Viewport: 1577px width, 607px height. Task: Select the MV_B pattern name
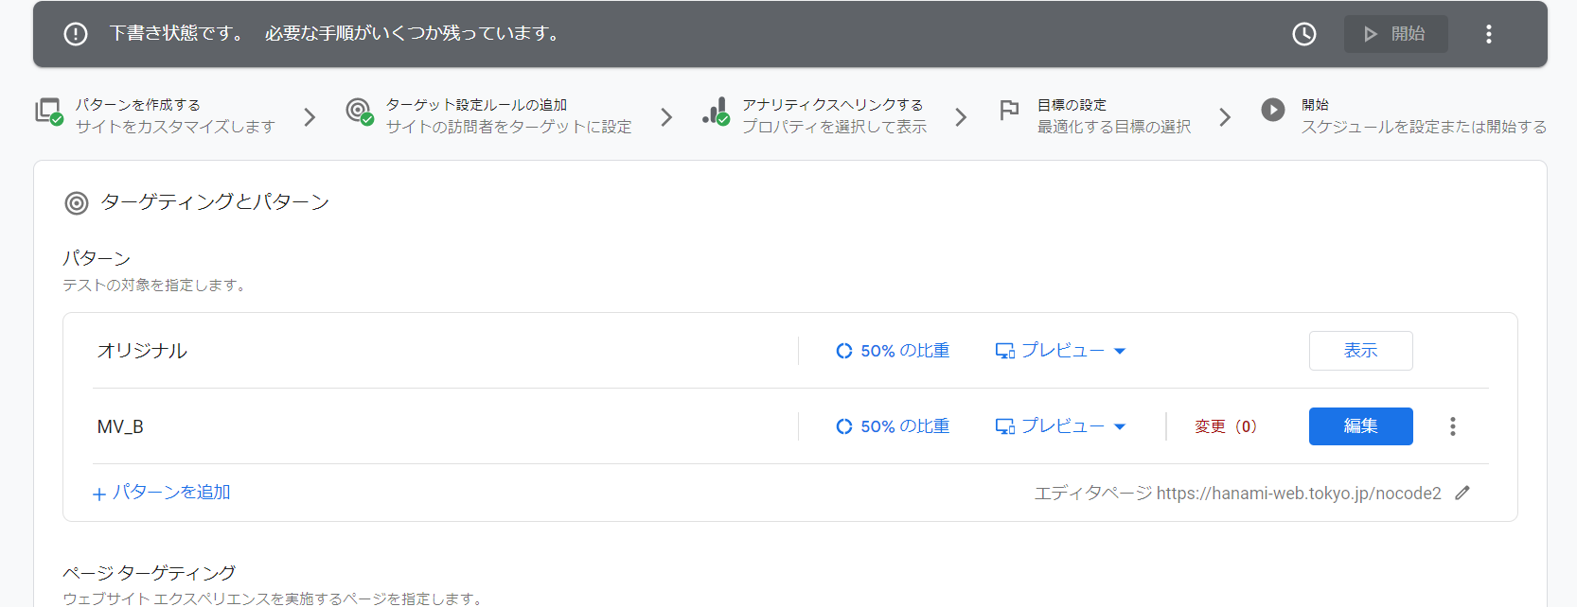pyautogui.click(x=120, y=426)
